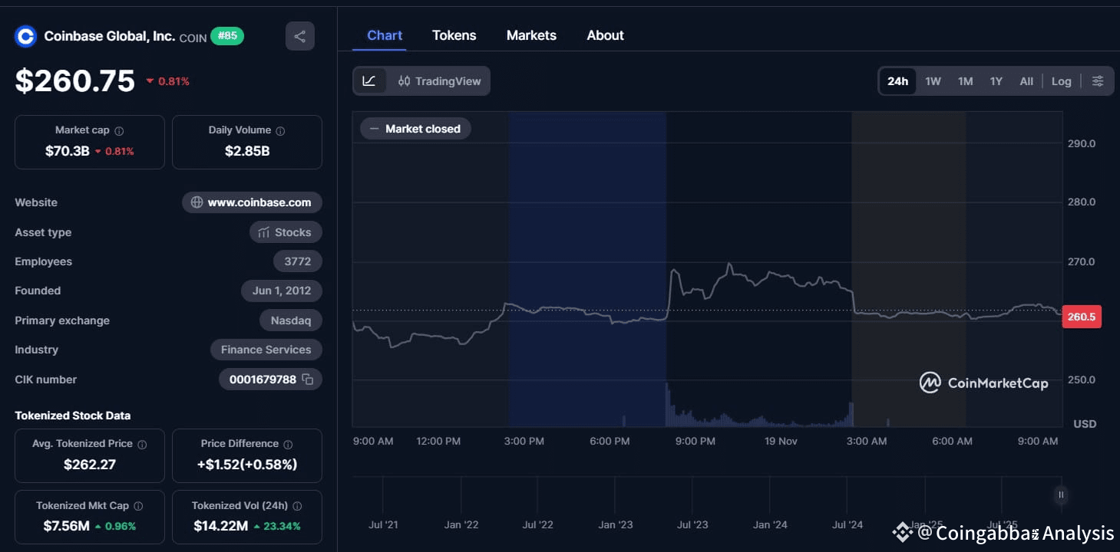Click the share icon near the Coinbase name
Image resolution: width=1120 pixels, height=552 pixels.
300,36
